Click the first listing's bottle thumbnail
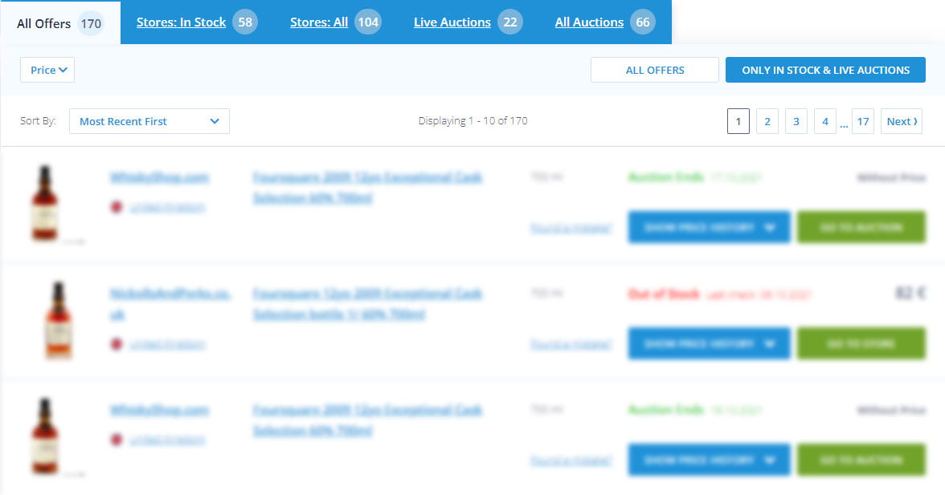Screen dimensions: 945x495 (45, 203)
